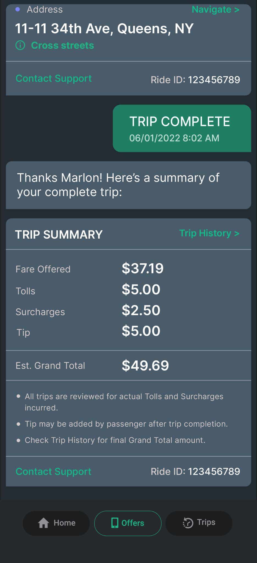
Task: Tap the TRIP COMPLETE status bubble
Action: point(182,128)
